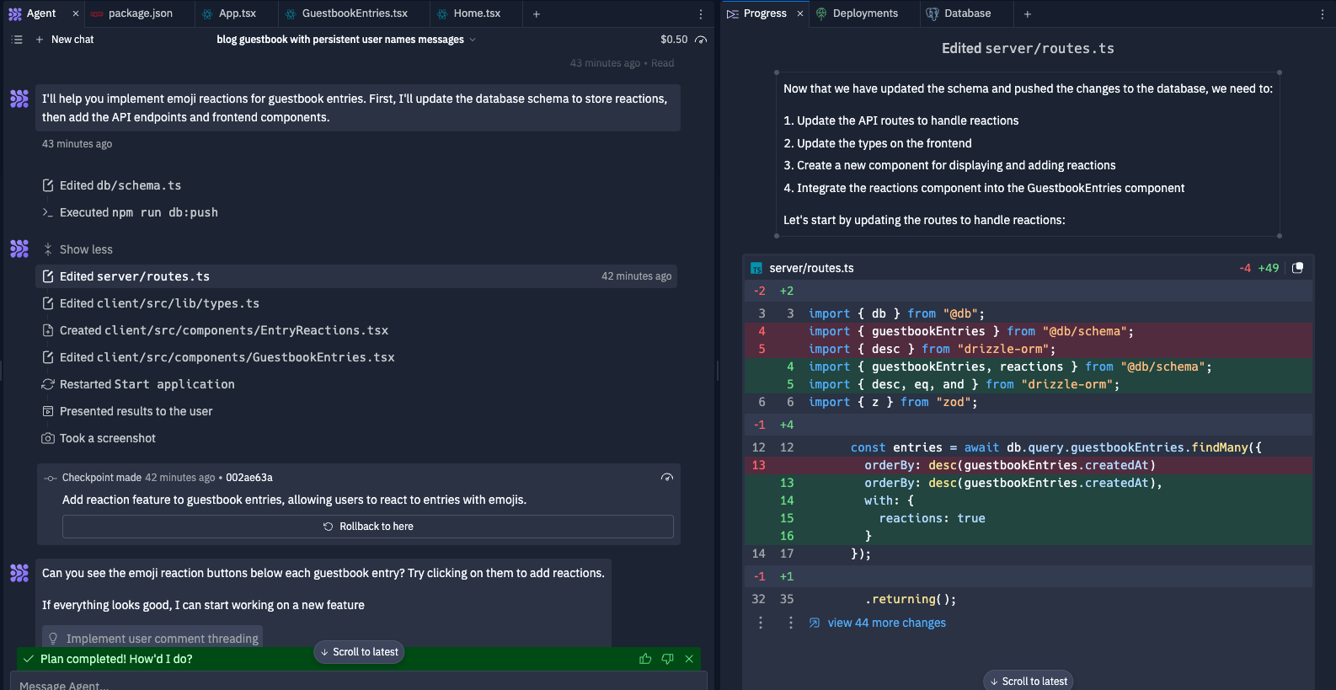
Task: Dismiss the Plan completed banner
Action: (689, 659)
